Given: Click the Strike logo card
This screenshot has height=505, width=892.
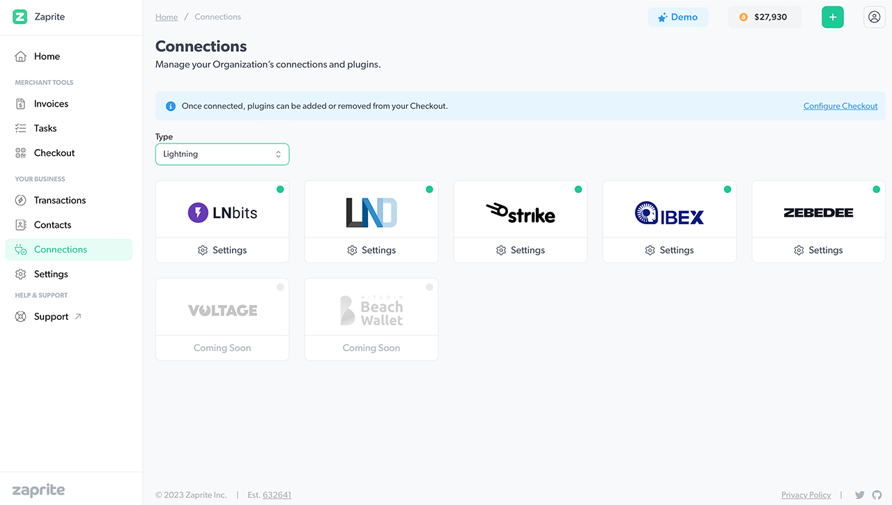Looking at the screenshot, I should tap(521, 212).
